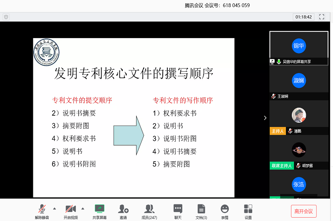Click left-list item 3）摘要附图
This screenshot has width=333, height=221.
(70, 126)
